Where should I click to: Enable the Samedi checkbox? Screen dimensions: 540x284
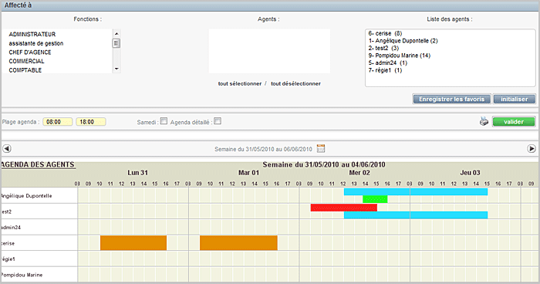click(x=164, y=121)
